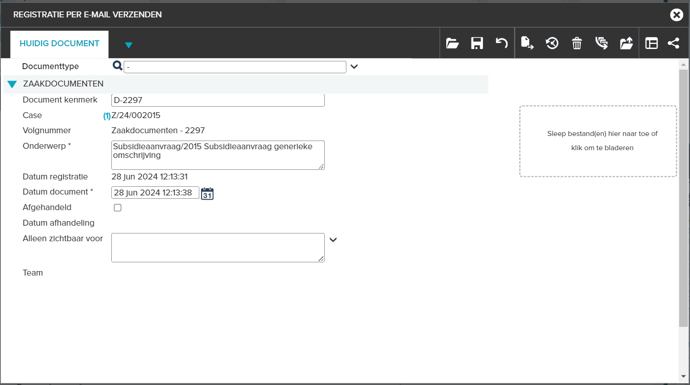690x385 pixels.
Task: Click the undo arrow toolbar icon
Action: click(502, 43)
